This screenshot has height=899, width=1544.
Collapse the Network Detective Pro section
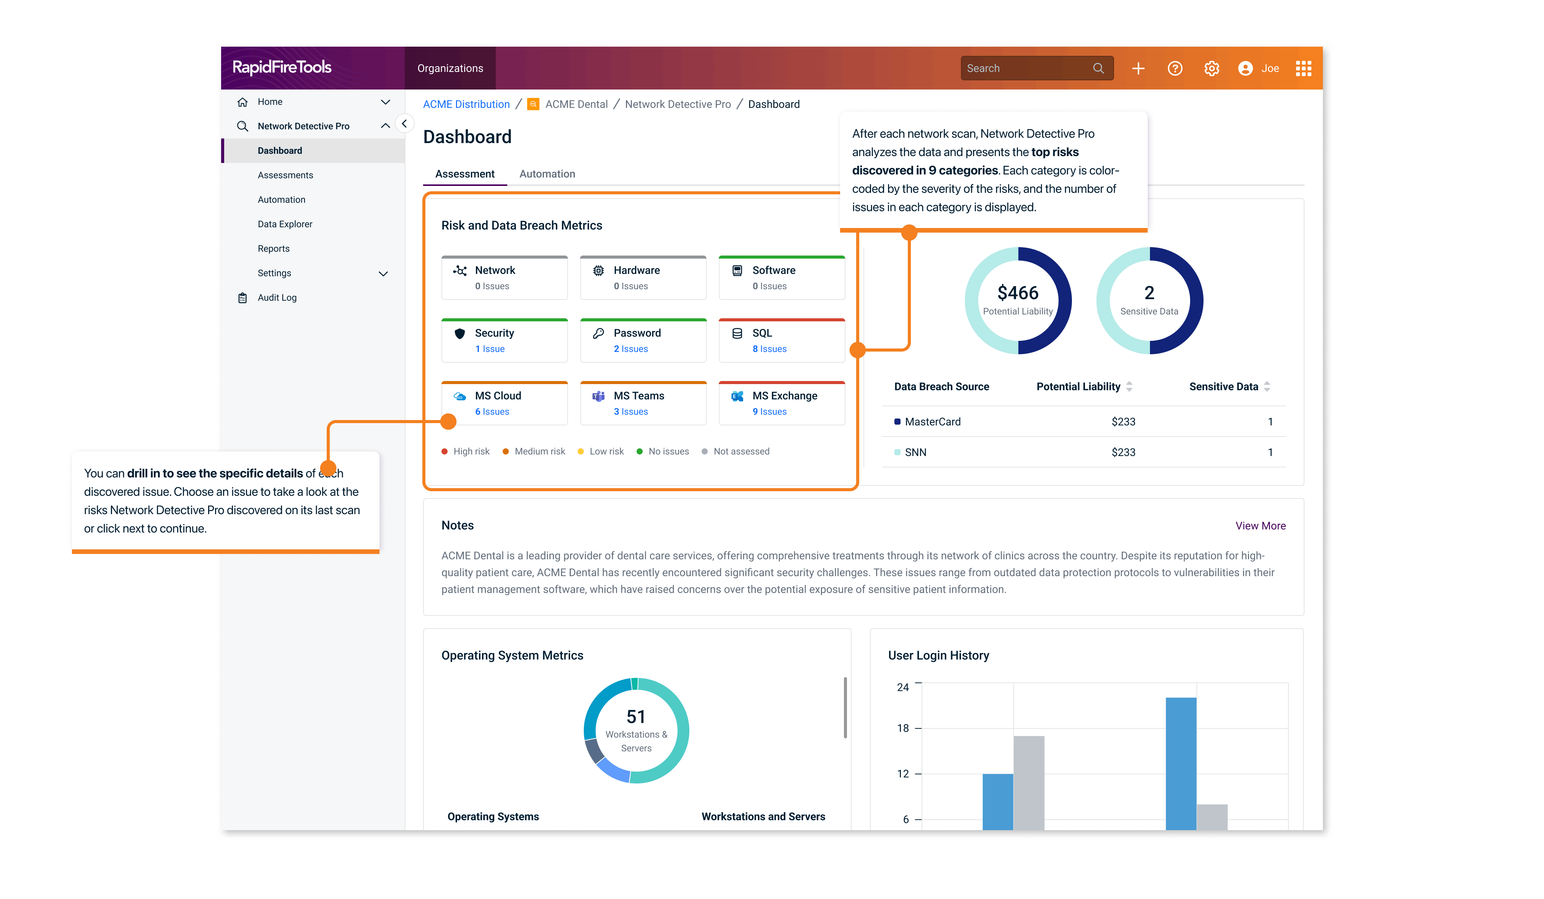[385, 125]
